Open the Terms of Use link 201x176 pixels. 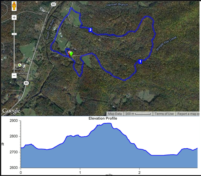click(x=164, y=114)
